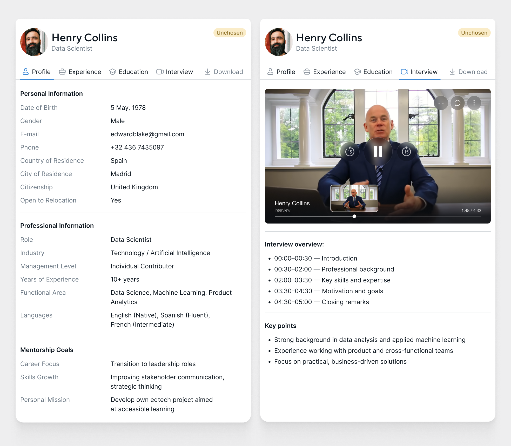Image resolution: width=511 pixels, height=446 pixels.
Task: Switch to Profile tab in right card
Action: (x=281, y=72)
